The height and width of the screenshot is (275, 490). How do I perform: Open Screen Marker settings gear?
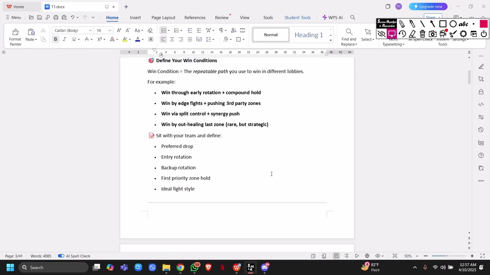point(463,34)
